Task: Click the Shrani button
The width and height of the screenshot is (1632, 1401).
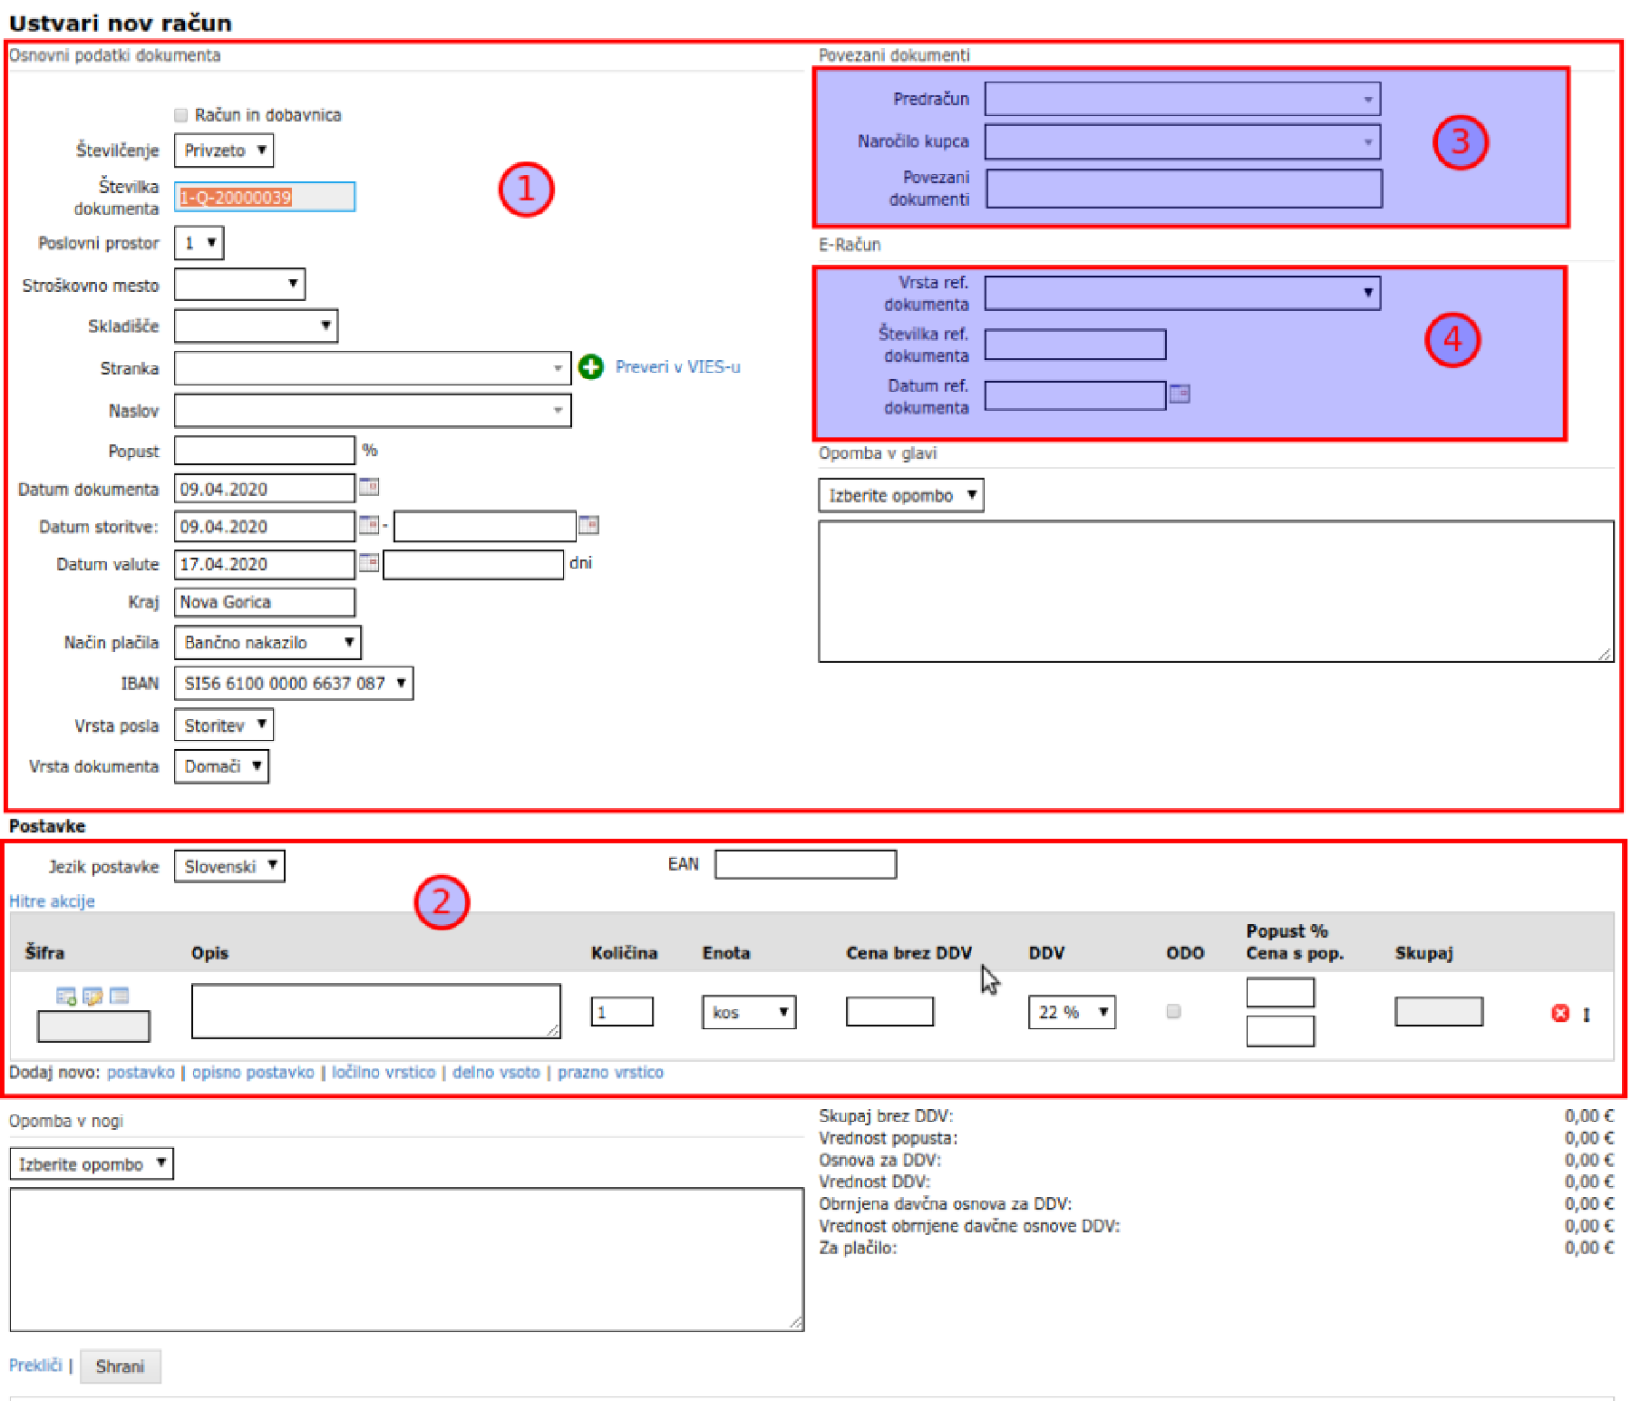Action: coord(121,1367)
